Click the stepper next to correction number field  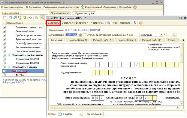pyautogui.click(x=175, y=35)
